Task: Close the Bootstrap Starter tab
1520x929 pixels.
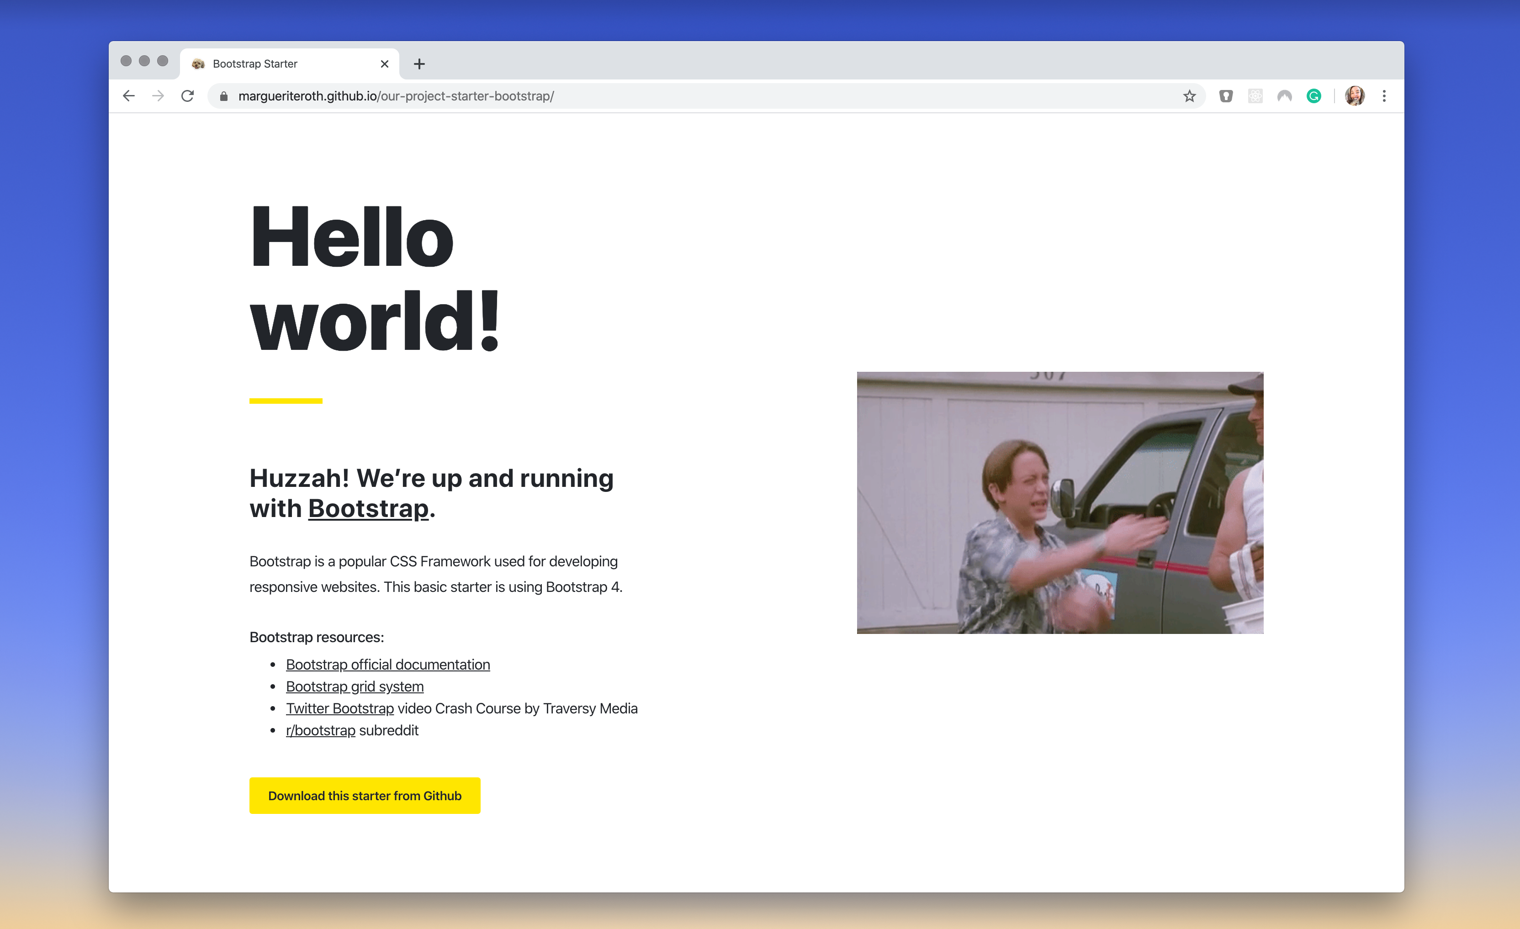Action: pos(384,63)
